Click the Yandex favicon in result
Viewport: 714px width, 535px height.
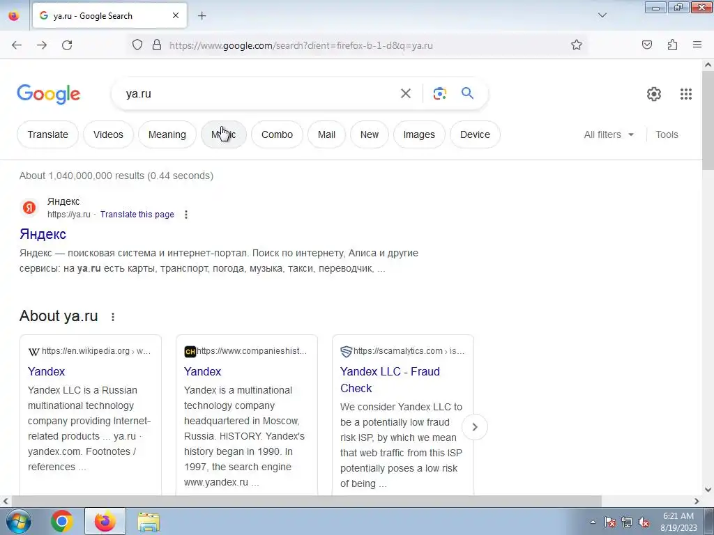click(29, 208)
